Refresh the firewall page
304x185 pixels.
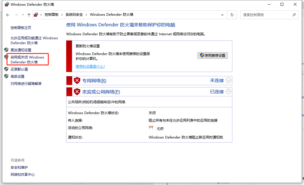coord(232,15)
